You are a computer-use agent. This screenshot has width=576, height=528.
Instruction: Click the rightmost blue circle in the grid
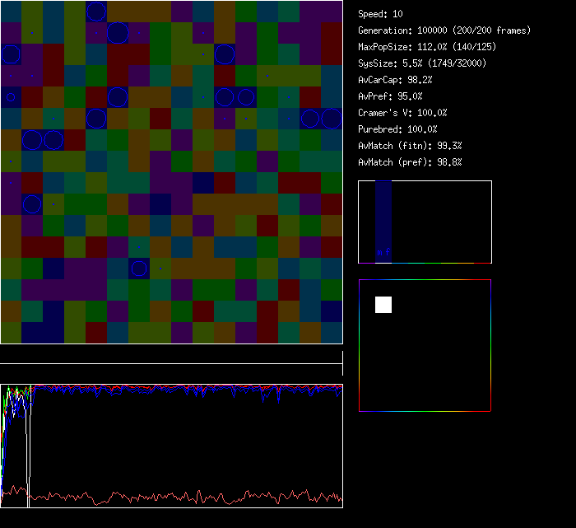click(x=332, y=119)
